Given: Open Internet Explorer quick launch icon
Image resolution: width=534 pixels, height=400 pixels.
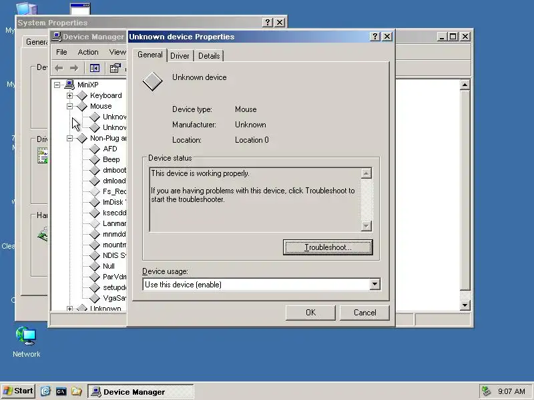Looking at the screenshot, I should coord(45,391).
